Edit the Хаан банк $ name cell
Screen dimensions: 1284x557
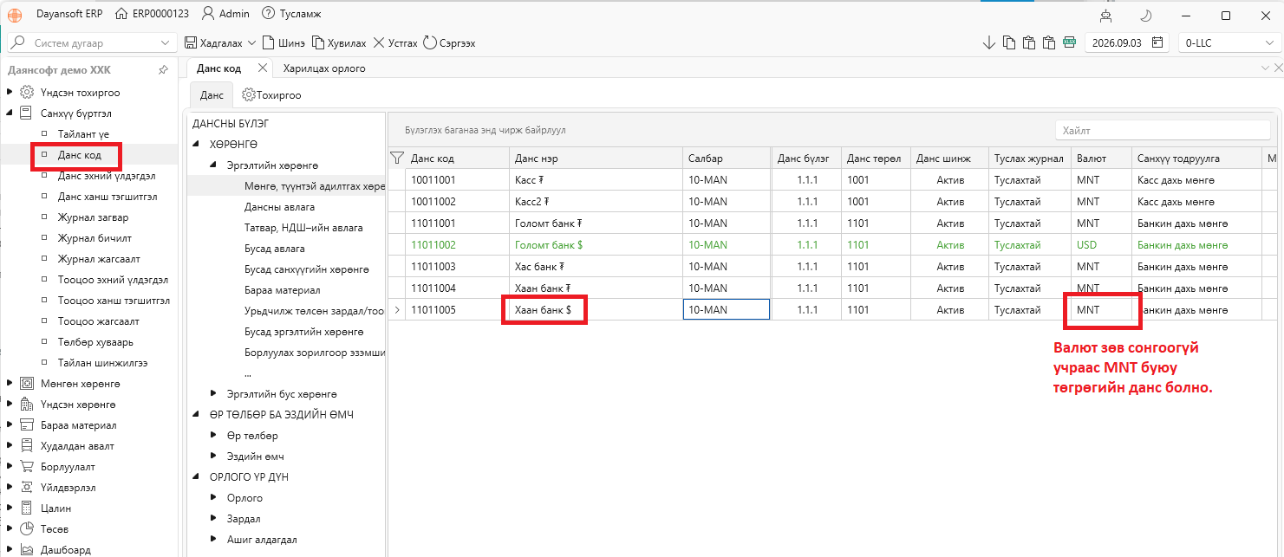tap(596, 309)
